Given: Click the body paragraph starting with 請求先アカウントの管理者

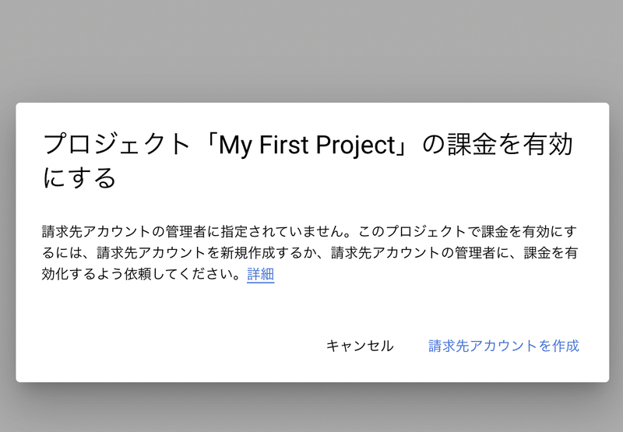Looking at the screenshot, I should click(308, 253).
